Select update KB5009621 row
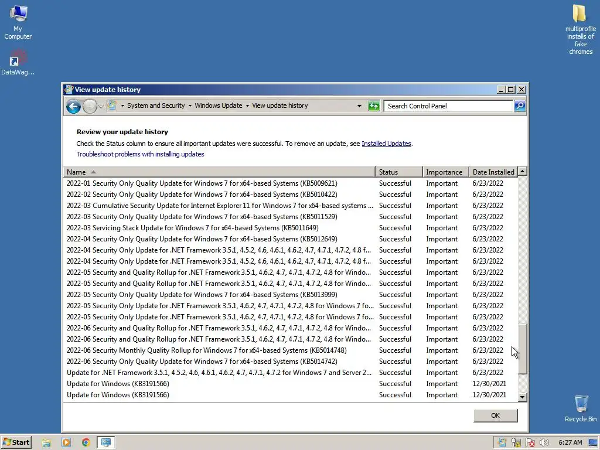600x450 pixels. [291, 183]
